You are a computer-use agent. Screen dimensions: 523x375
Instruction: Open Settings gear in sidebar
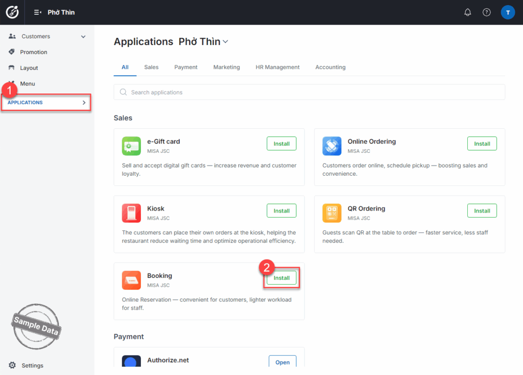12,365
